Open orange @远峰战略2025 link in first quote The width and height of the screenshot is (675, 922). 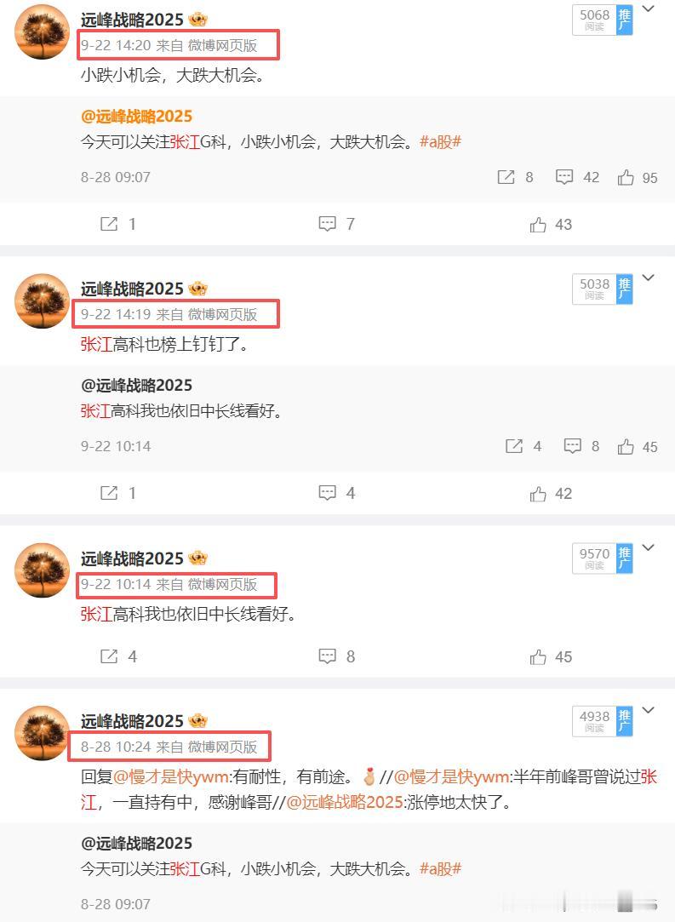136,116
